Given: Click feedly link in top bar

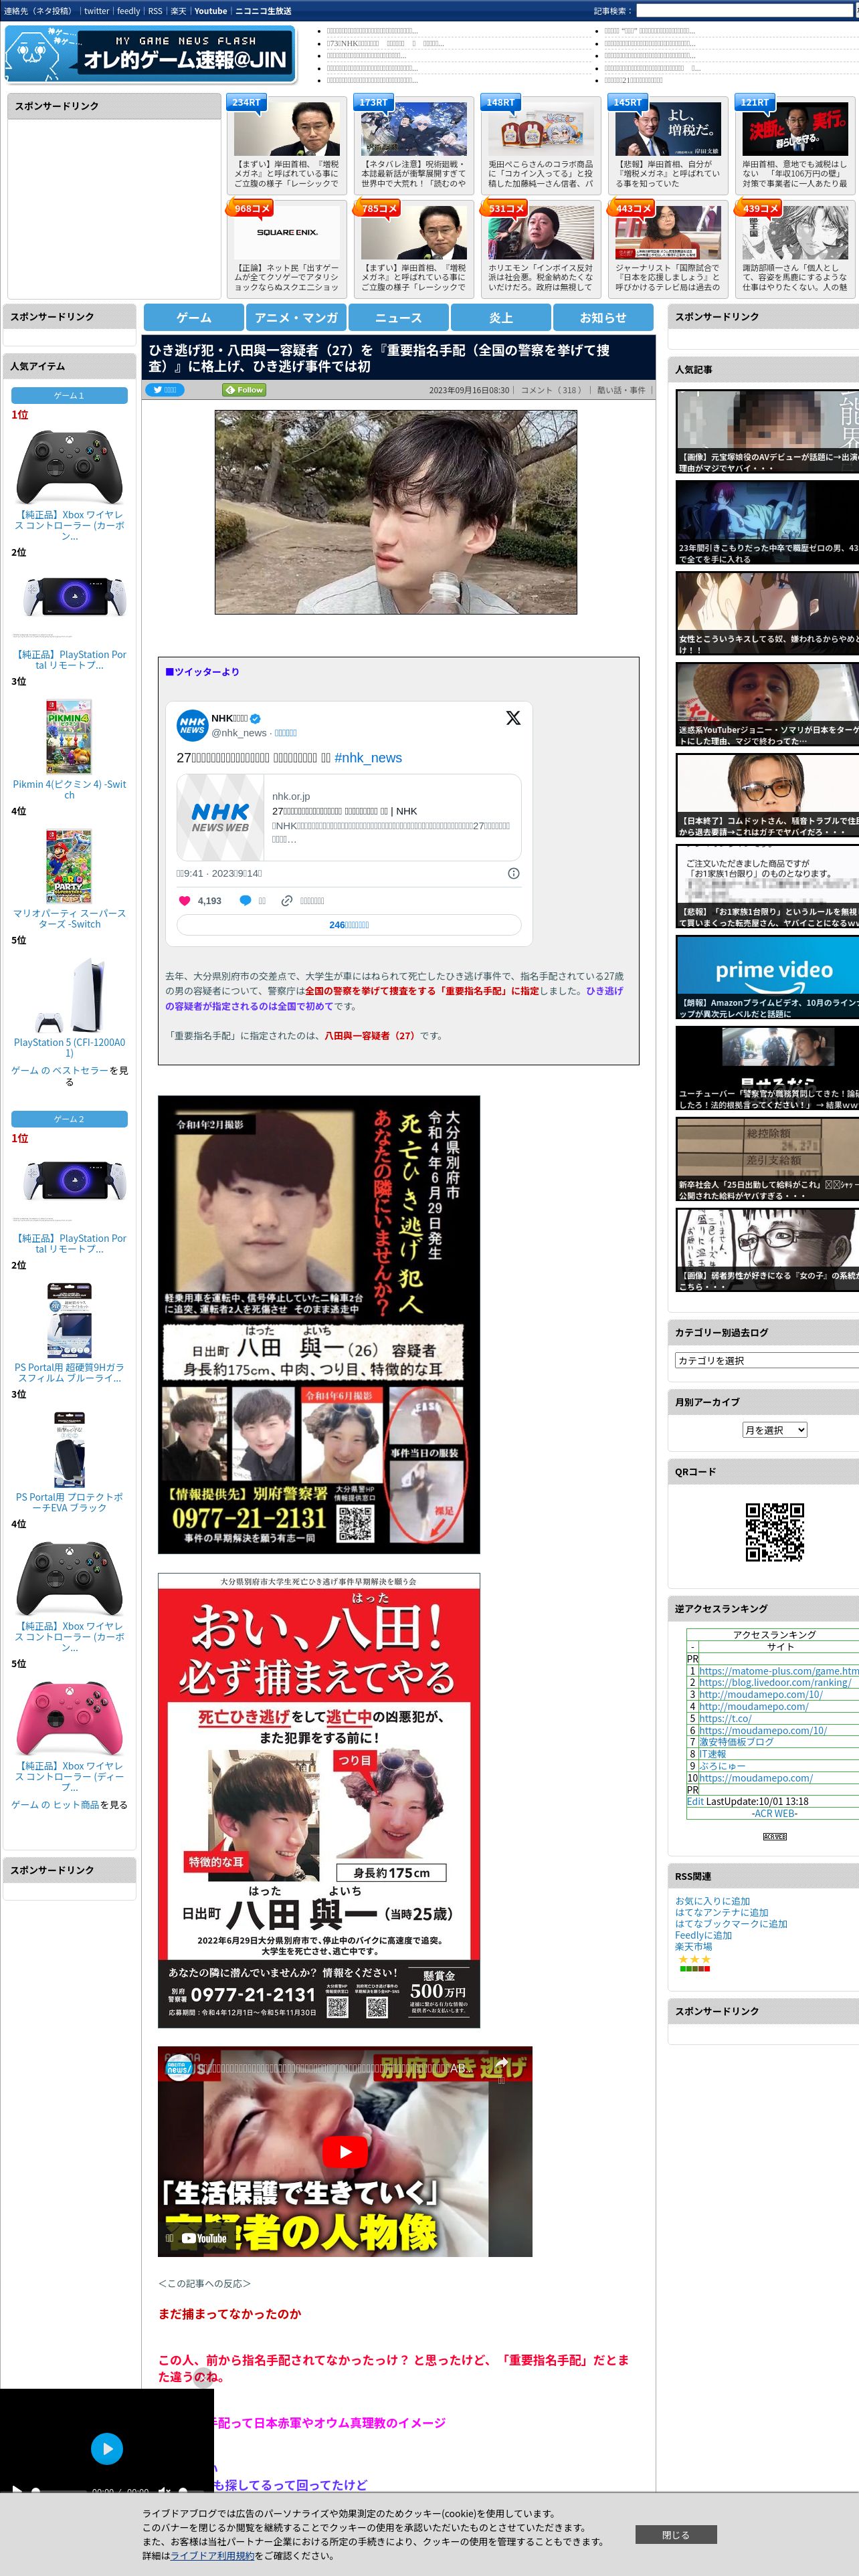Looking at the screenshot, I should pos(128,11).
